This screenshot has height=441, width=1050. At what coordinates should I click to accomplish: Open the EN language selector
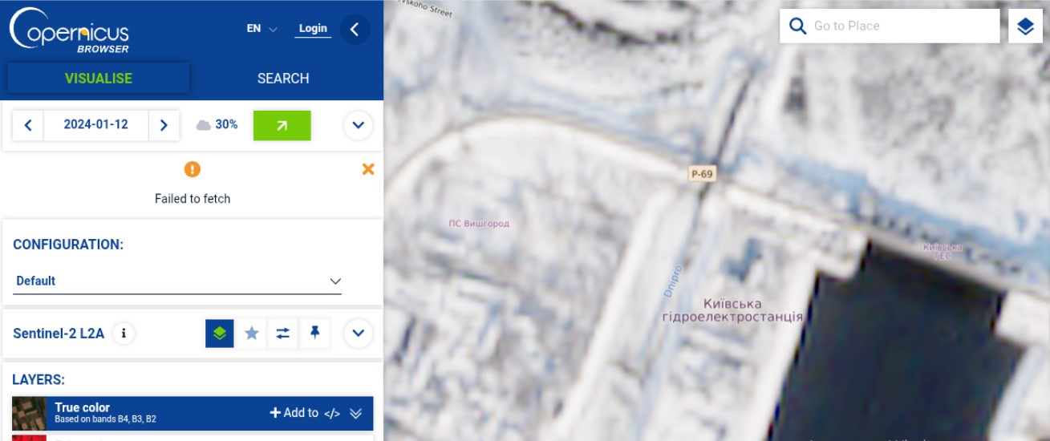click(x=261, y=29)
